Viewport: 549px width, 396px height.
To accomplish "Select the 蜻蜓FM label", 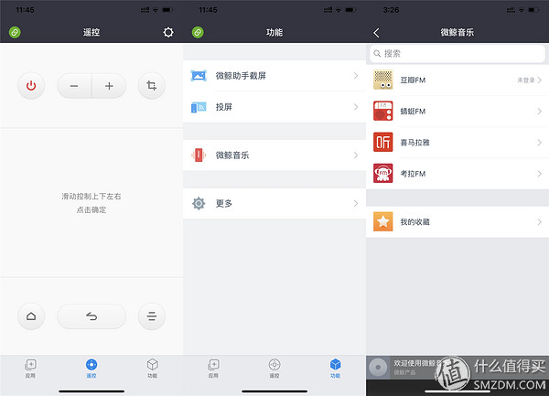I will click(x=414, y=112).
